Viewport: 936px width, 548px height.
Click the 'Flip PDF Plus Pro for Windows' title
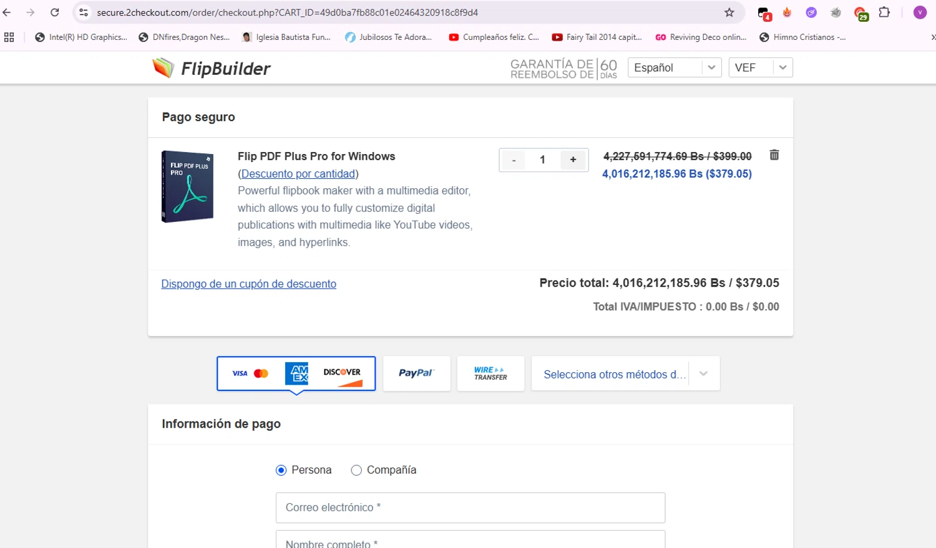tap(316, 156)
